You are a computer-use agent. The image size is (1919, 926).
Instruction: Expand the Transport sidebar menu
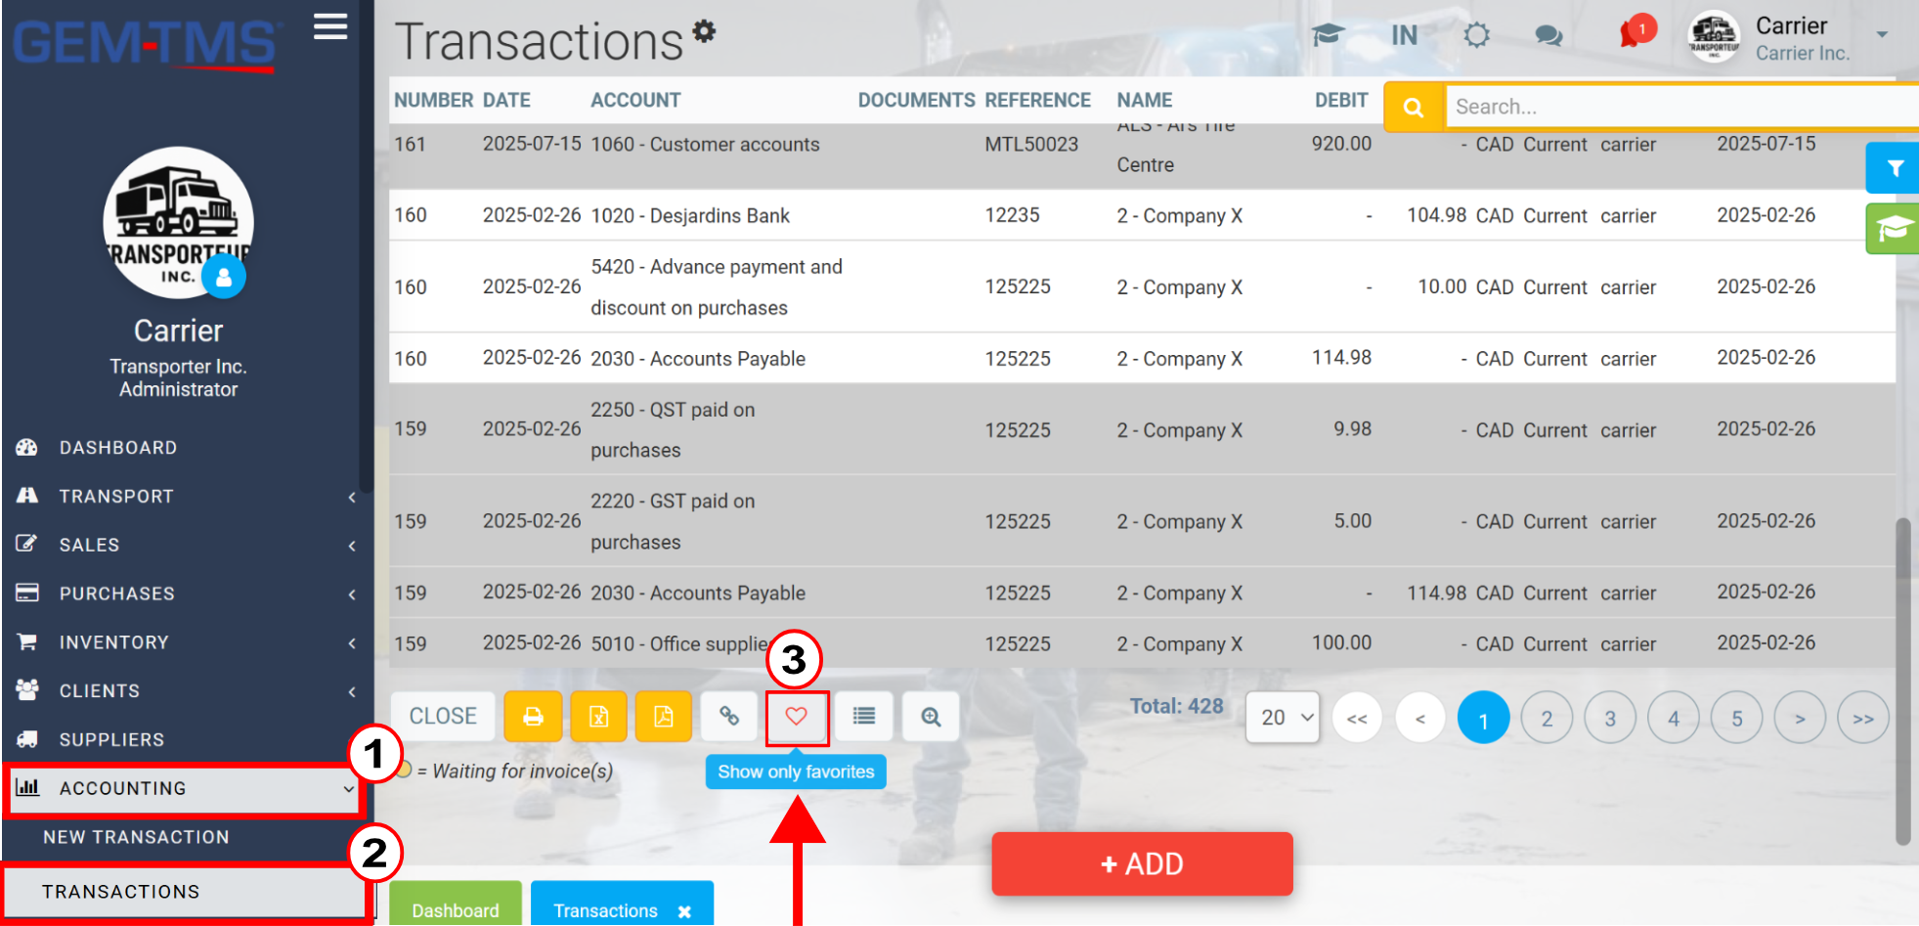click(x=185, y=497)
